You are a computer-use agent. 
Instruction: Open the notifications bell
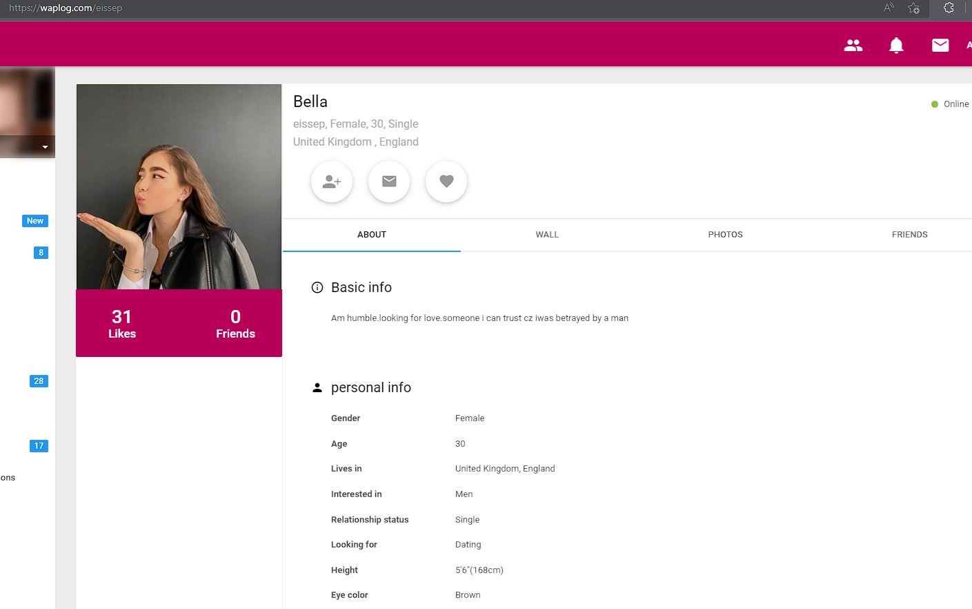(x=896, y=46)
